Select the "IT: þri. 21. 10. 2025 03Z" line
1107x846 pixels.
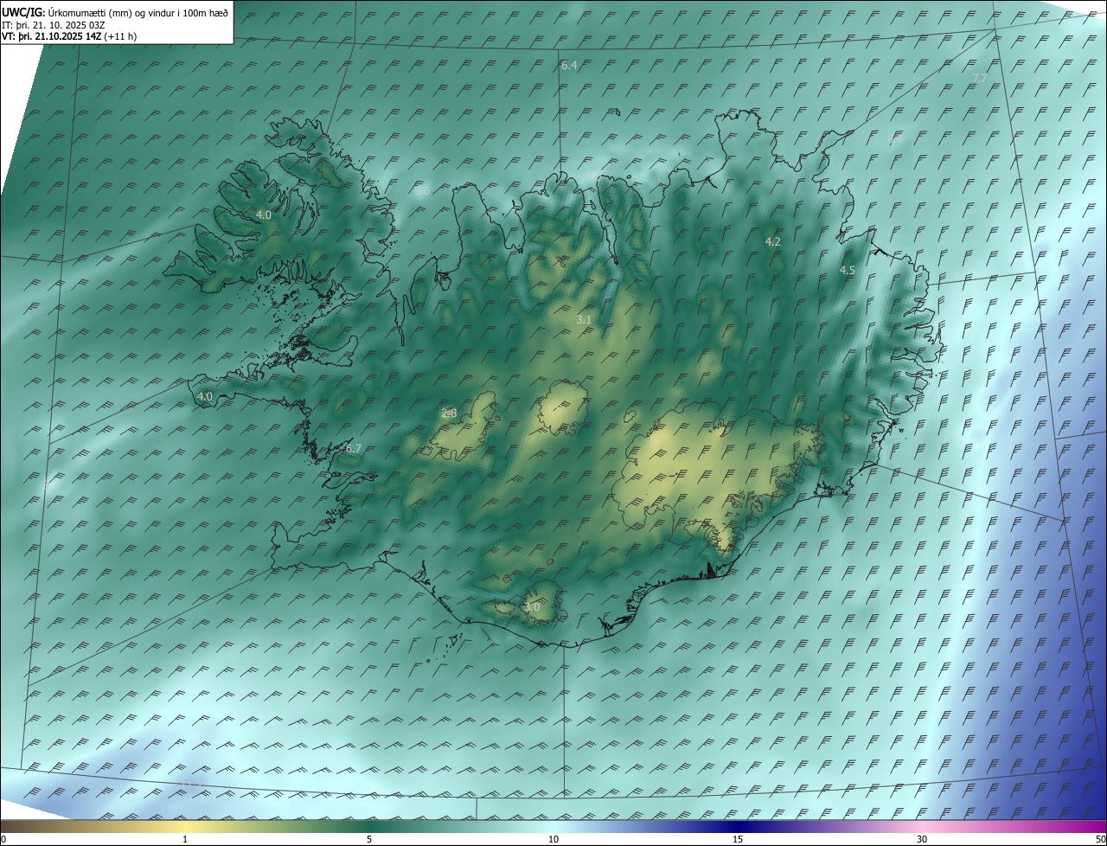(x=54, y=24)
